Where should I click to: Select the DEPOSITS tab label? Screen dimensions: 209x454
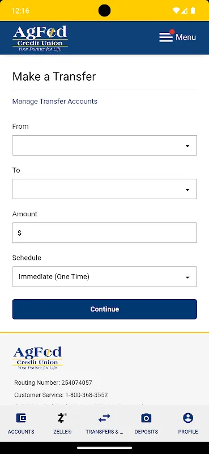[146, 431]
